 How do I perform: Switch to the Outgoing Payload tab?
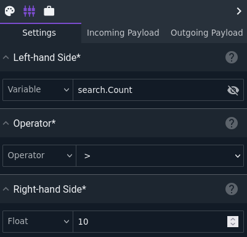[206, 33]
